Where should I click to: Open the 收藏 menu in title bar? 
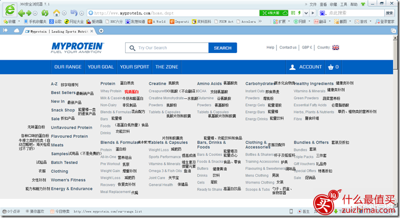point(334,5)
